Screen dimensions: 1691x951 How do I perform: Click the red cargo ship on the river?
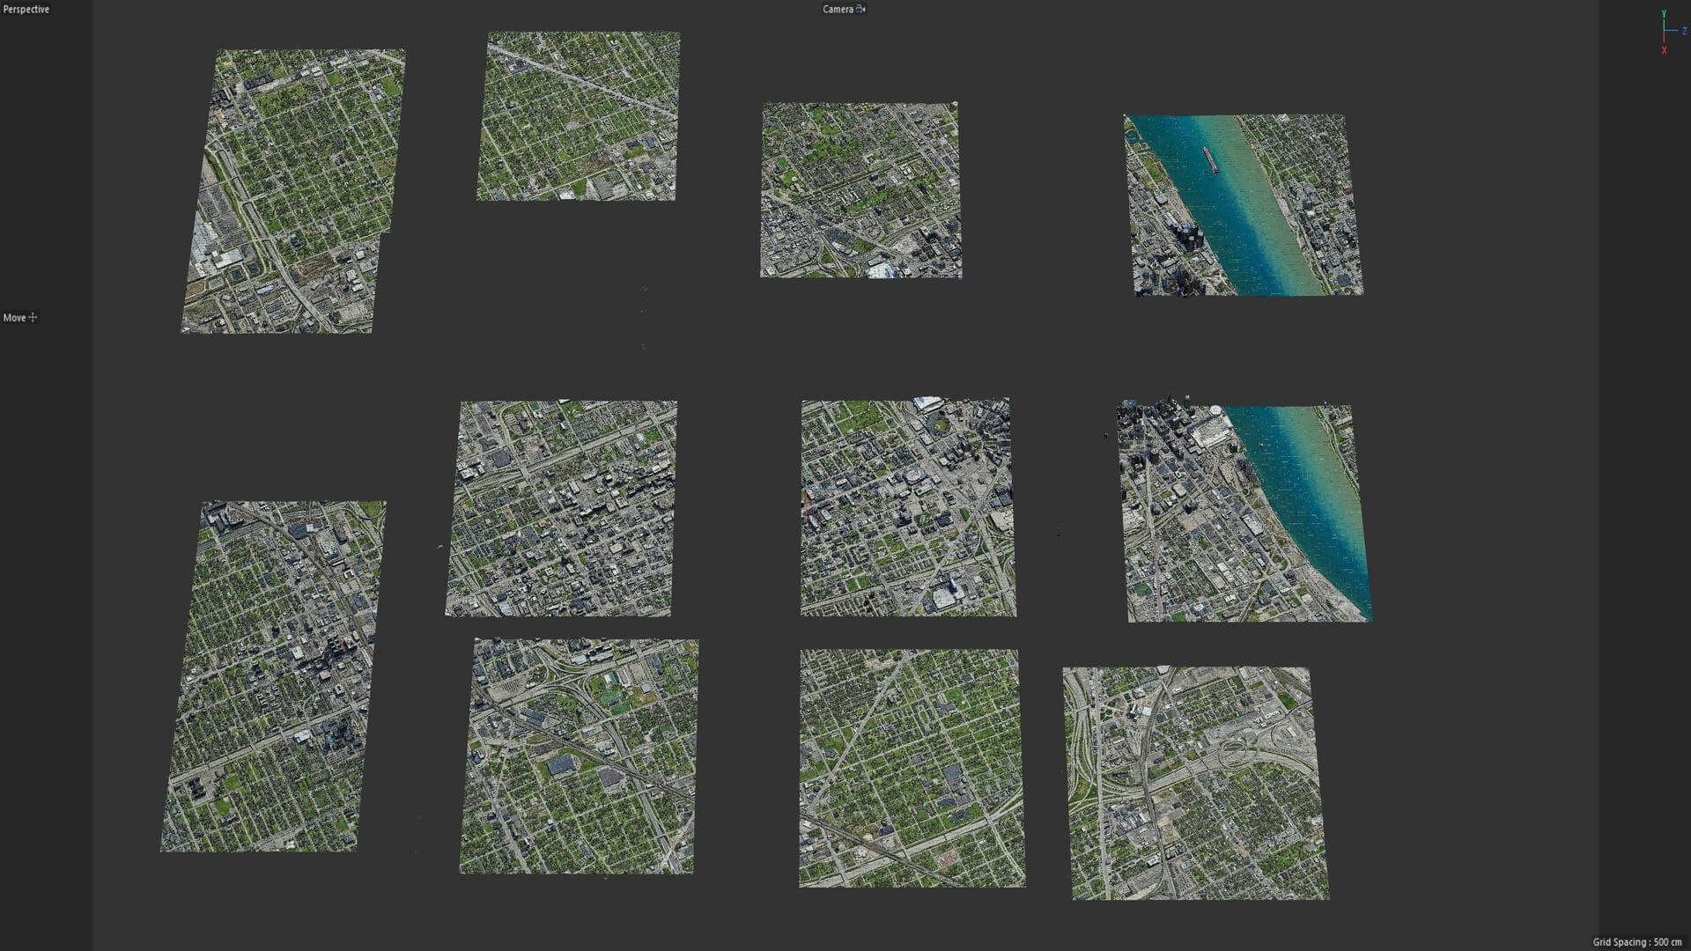tap(1209, 160)
